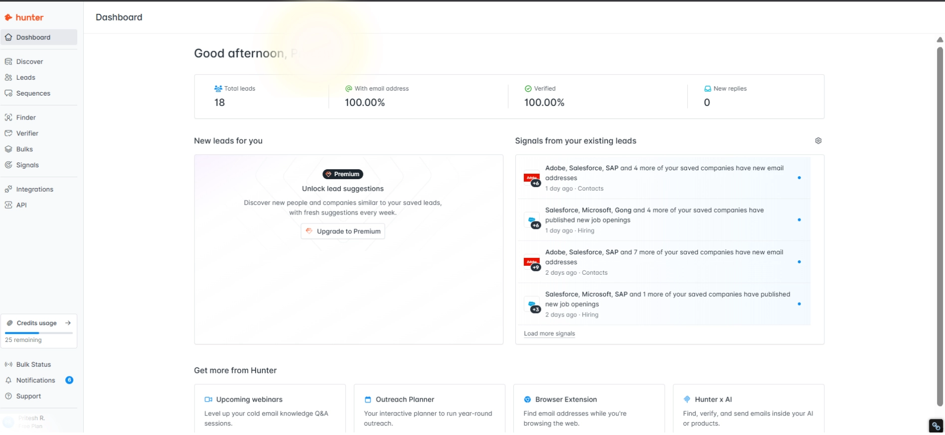
Task: Click the Verified 100.00% stat
Action: coord(544,97)
